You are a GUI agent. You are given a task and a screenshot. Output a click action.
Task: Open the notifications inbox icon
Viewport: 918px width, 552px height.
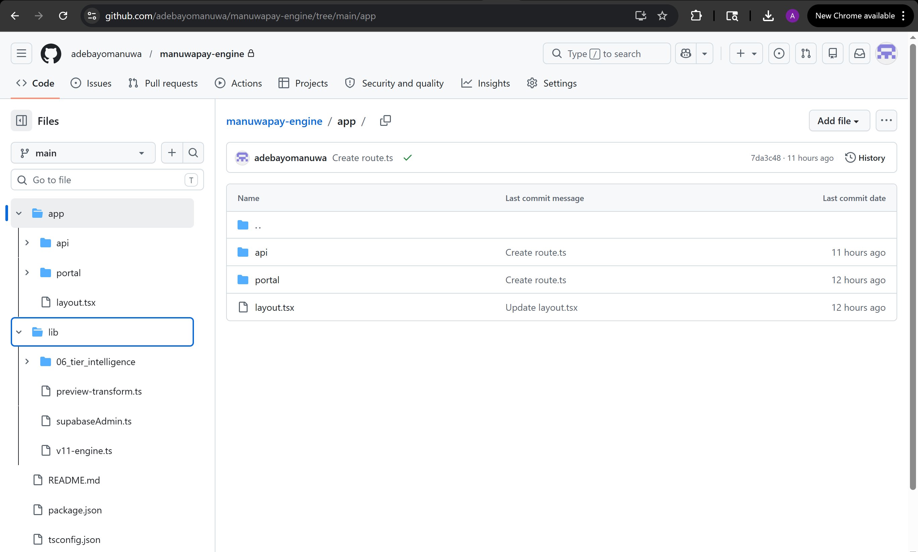[x=859, y=54]
